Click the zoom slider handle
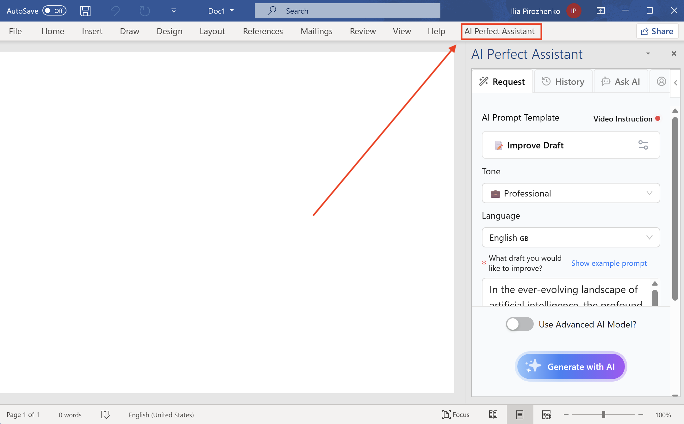 (604, 415)
